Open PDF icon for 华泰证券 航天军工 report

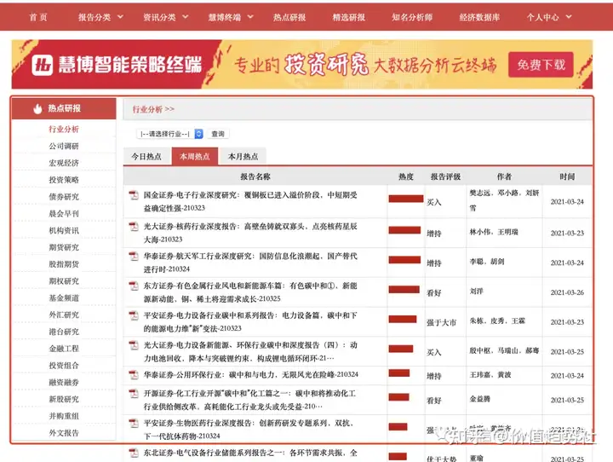pos(134,256)
